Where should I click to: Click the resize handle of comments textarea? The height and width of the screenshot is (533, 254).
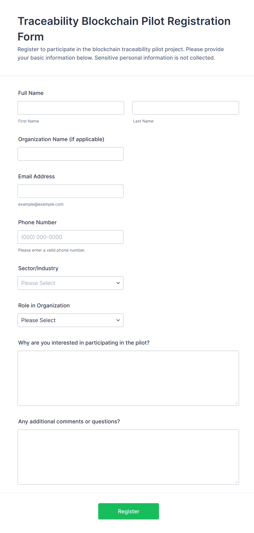click(236, 482)
